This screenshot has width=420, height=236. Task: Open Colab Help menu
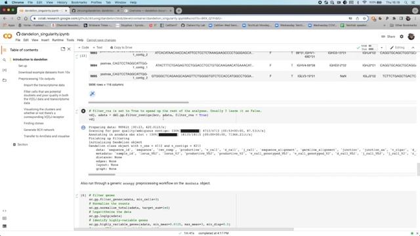click(80, 40)
